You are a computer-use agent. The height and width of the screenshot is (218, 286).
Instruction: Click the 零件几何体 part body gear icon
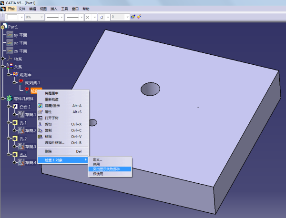(10, 98)
